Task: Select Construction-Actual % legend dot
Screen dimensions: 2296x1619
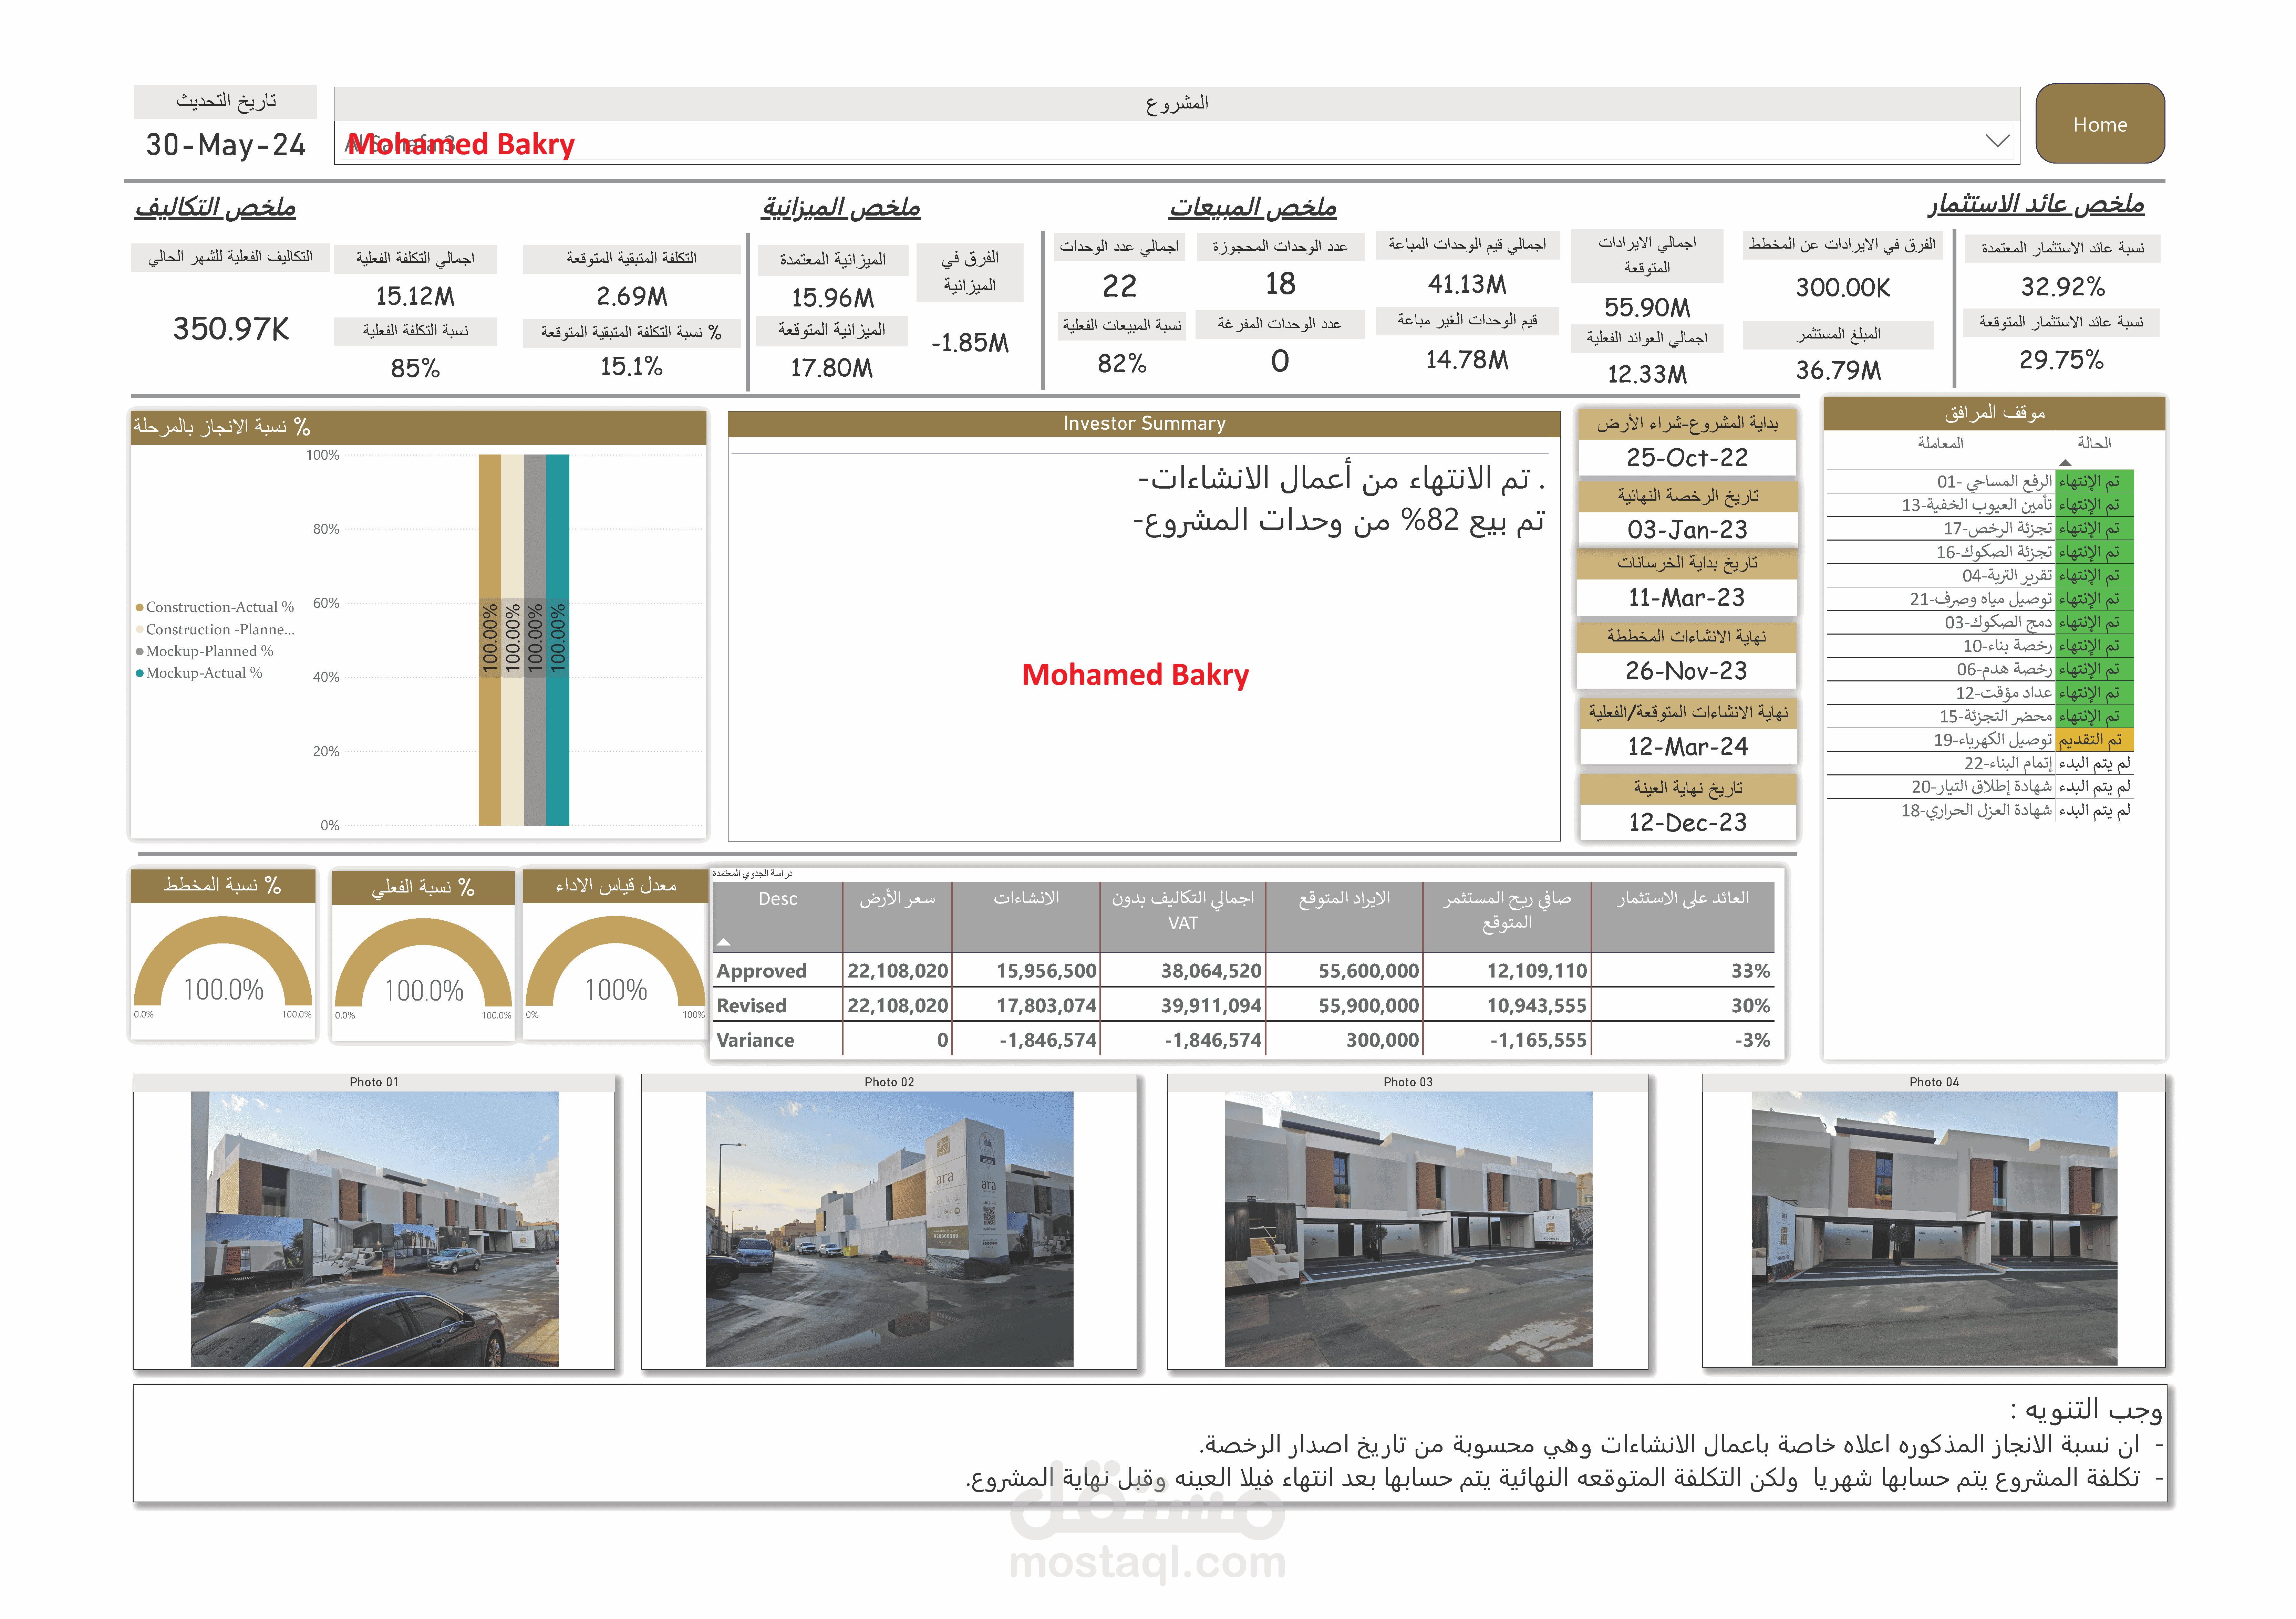Action: tap(140, 608)
